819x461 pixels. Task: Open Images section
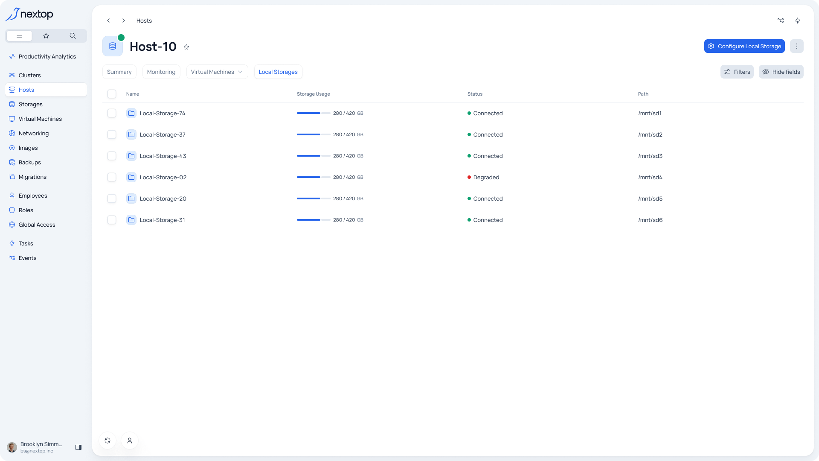tap(46, 148)
